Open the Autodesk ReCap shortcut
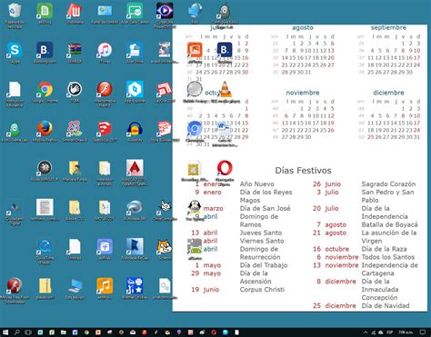 [x=135, y=246]
